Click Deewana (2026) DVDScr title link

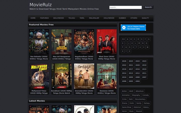coord(107,92)
